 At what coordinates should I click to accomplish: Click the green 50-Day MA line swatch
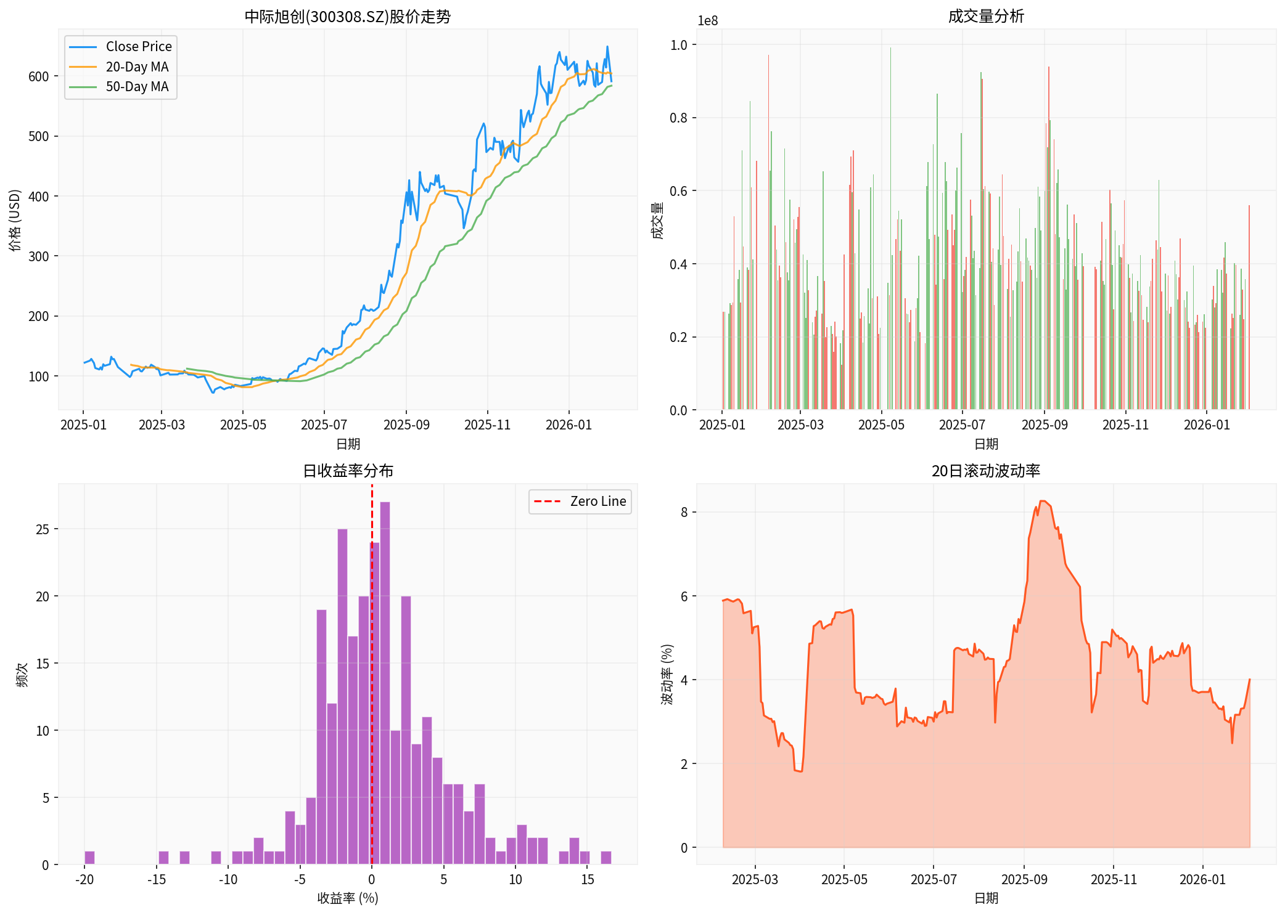[x=83, y=87]
